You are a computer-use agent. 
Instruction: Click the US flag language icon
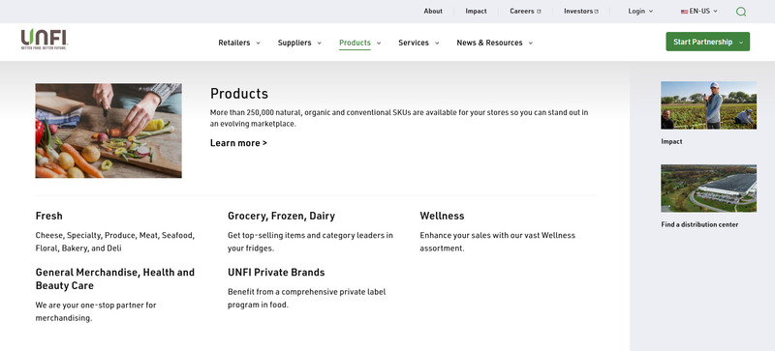tap(684, 12)
